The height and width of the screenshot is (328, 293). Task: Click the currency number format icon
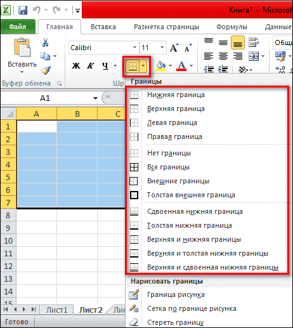tap(280, 56)
